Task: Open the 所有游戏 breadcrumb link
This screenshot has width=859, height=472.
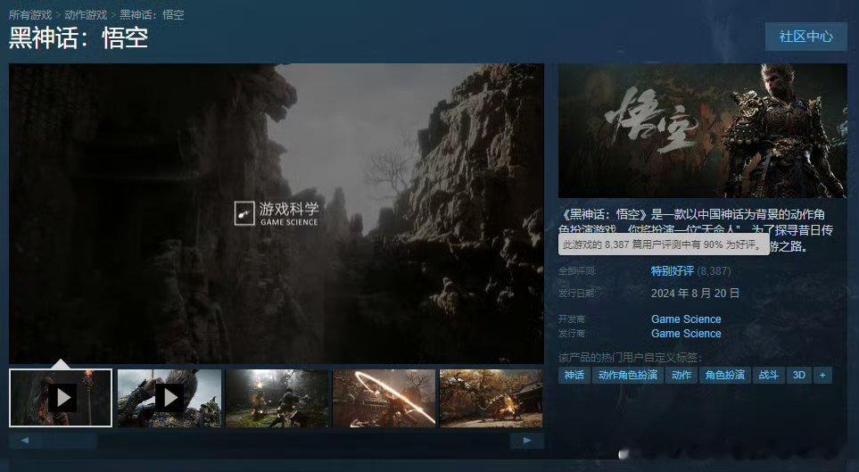Action: coord(30,15)
